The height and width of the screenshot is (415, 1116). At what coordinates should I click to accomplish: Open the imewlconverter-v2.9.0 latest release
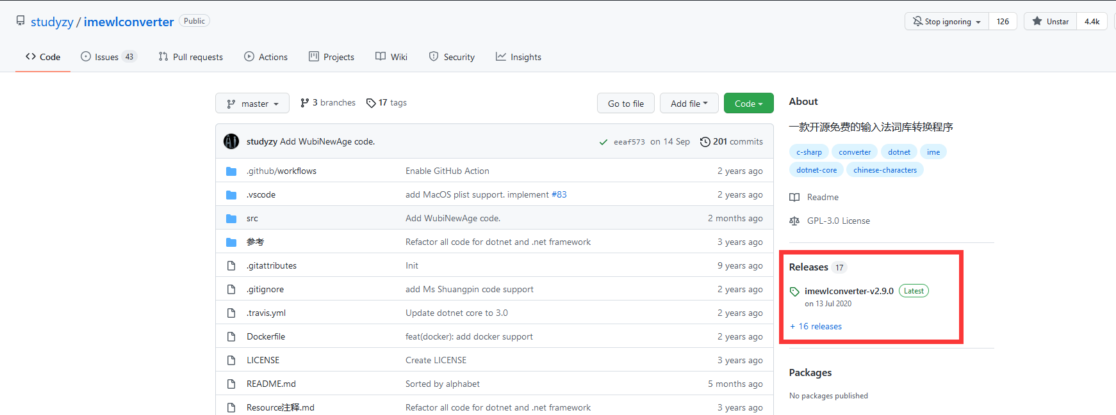[x=849, y=291]
